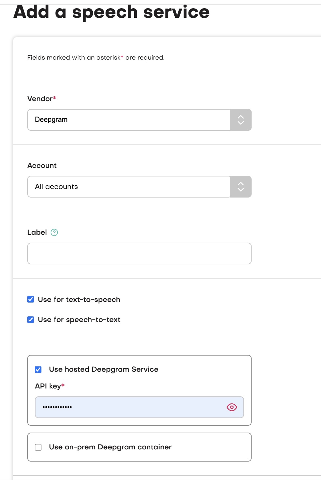
Task: Click the Use on-prem Deepgram container label
Action: pos(110,447)
